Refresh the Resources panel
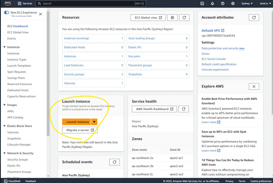The image size is (273, 183). coord(184,18)
